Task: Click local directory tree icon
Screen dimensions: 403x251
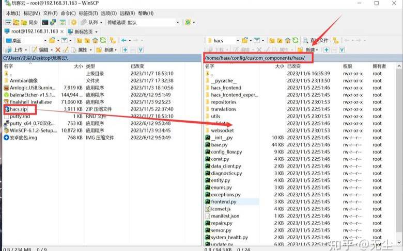Action: click(113, 41)
